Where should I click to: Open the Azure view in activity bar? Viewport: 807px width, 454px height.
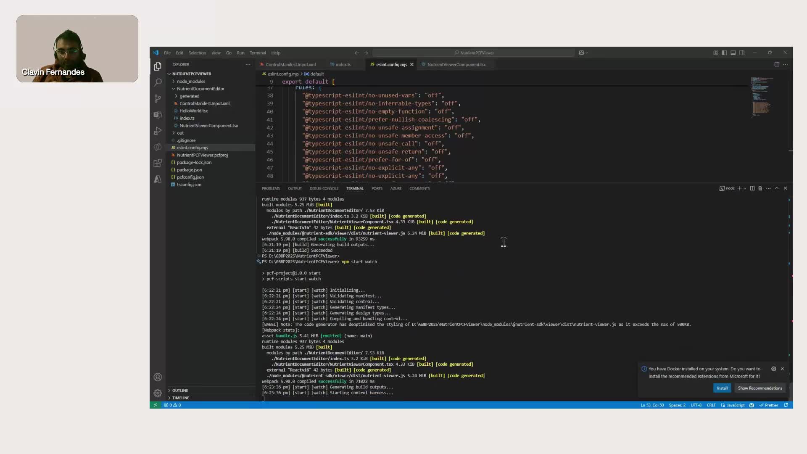pyautogui.click(x=158, y=179)
